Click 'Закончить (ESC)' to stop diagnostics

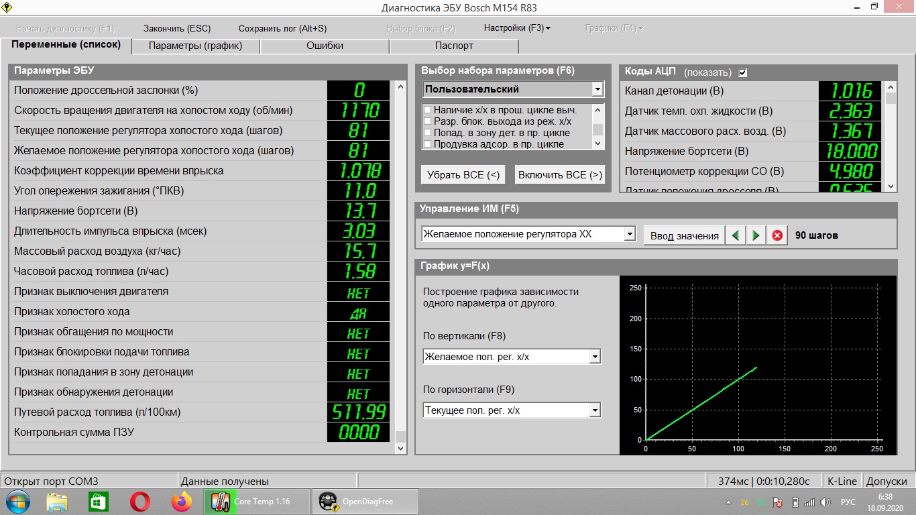coord(177,28)
